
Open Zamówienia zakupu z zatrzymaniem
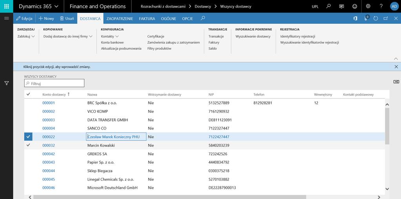tap(173, 42)
